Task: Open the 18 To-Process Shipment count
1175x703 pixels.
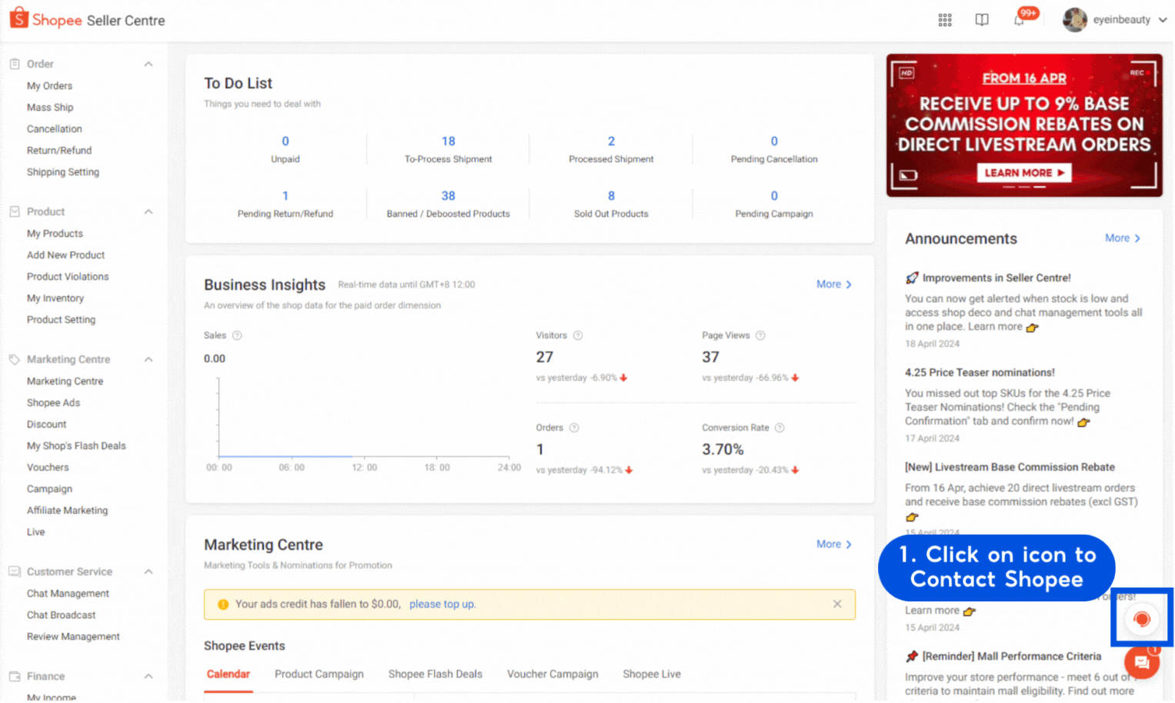Action: click(x=448, y=142)
